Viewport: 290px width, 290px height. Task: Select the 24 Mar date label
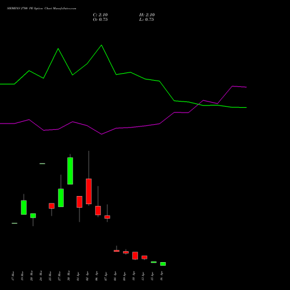click(x=41, y=275)
